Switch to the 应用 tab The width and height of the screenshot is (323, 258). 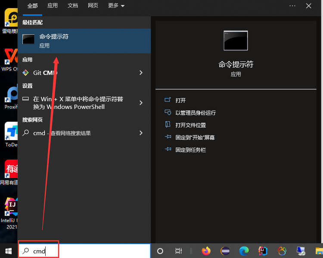(53, 6)
